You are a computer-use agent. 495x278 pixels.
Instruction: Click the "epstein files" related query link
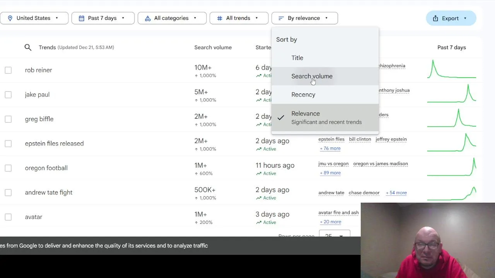click(x=331, y=139)
